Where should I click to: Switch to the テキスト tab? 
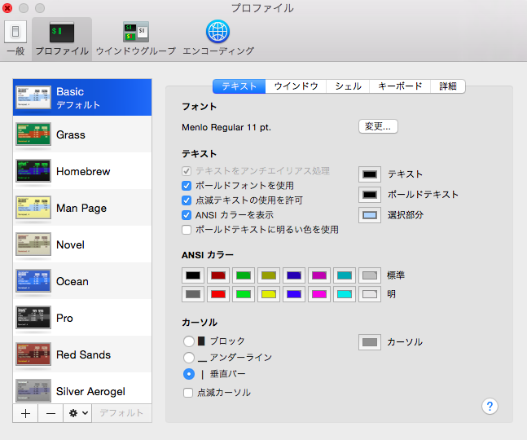pos(239,86)
